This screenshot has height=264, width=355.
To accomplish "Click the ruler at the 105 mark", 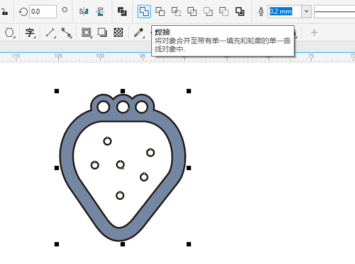I will (58, 57).
